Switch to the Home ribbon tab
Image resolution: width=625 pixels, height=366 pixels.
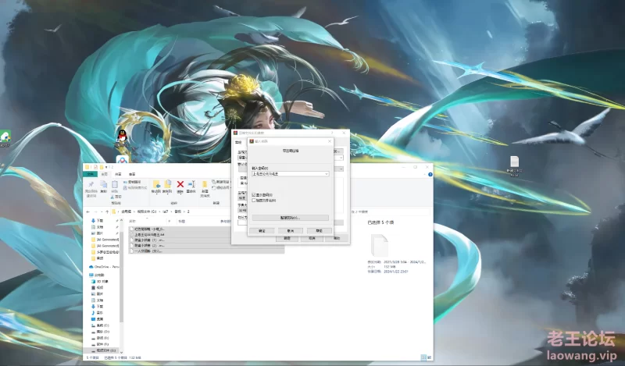[x=105, y=174]
